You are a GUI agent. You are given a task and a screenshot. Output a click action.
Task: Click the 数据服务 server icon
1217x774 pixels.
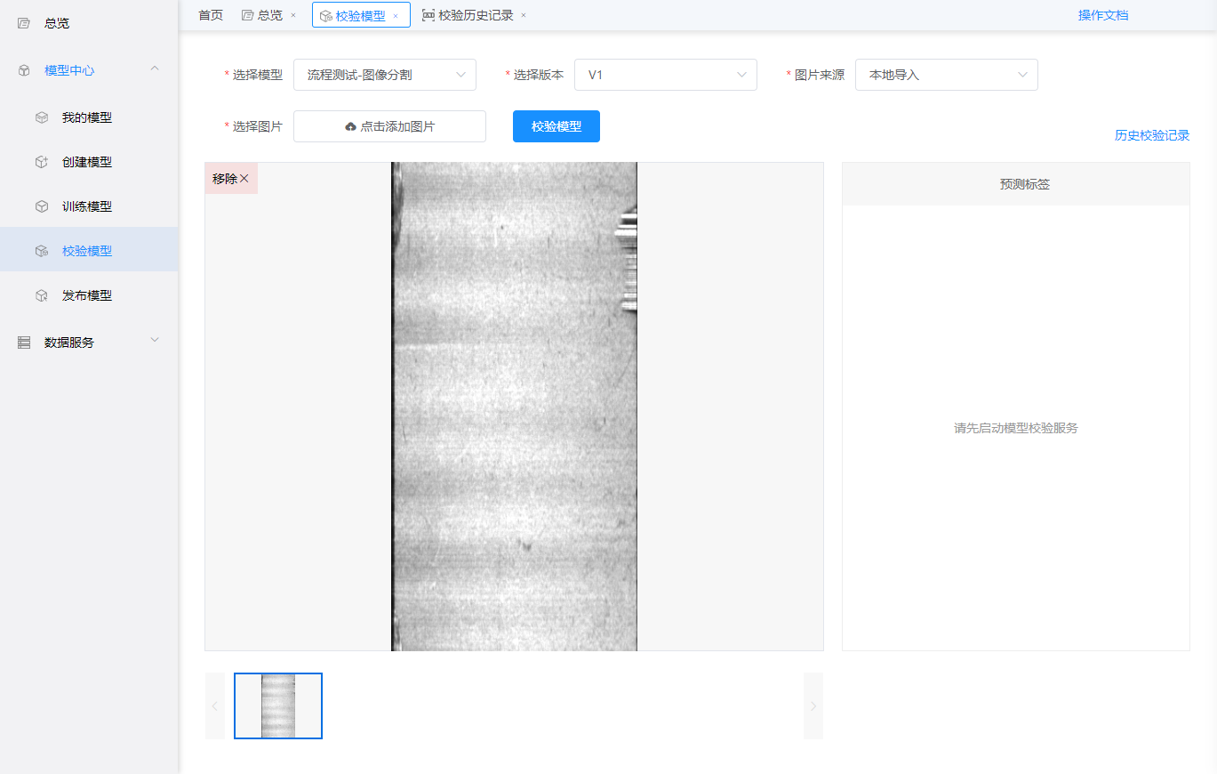point(24,343)
